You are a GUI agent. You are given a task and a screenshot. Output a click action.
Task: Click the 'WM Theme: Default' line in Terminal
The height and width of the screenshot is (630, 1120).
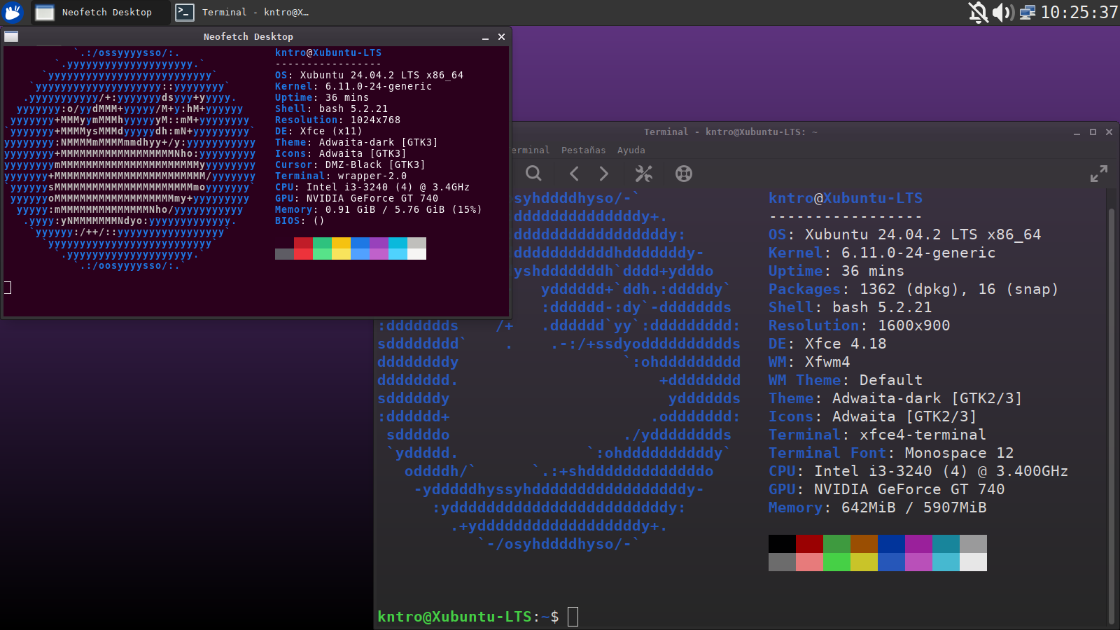(x=846, y=380)
